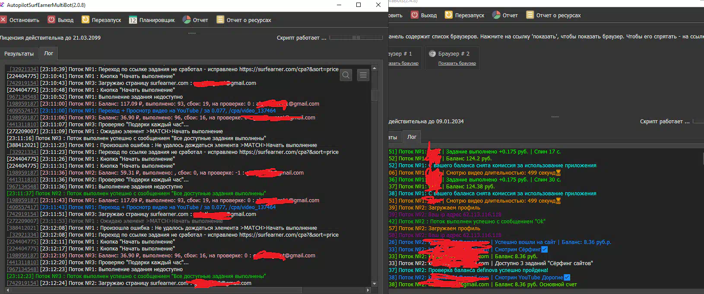704x294 pixels.
Task: Click the green 23:11:37 Поток №2 выполнен успешно line
Action: click(136, 193)
